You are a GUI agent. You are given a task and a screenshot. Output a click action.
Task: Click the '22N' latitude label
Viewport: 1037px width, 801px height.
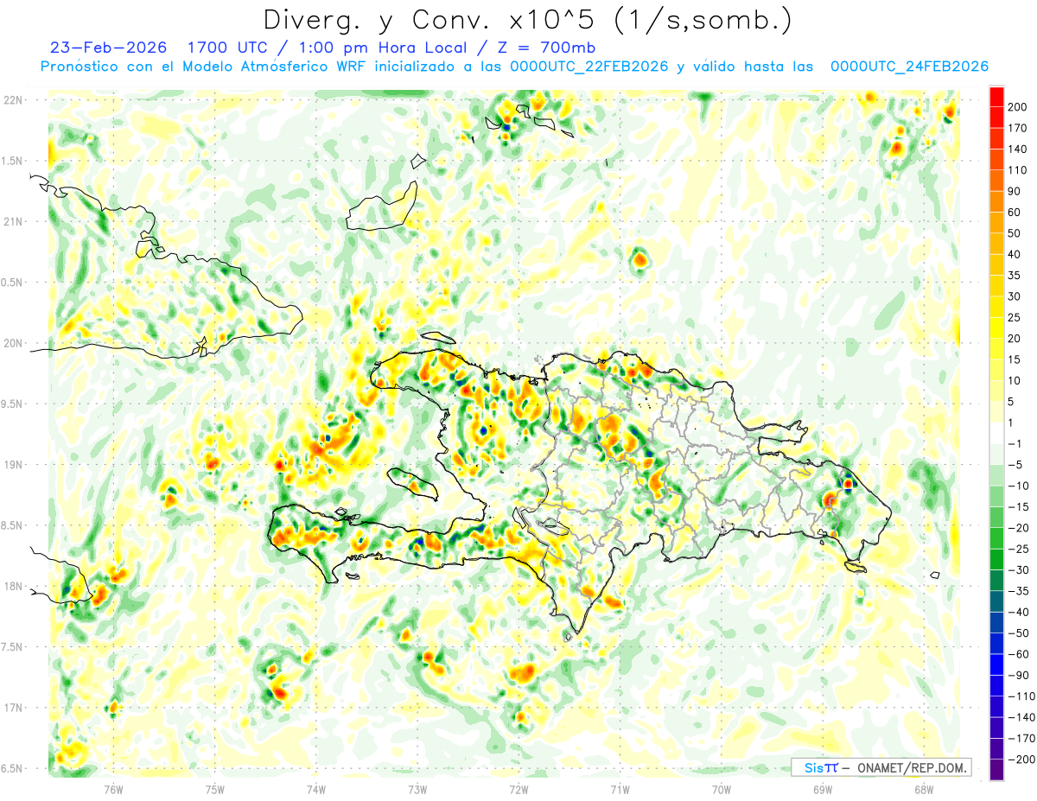[12, 99]
